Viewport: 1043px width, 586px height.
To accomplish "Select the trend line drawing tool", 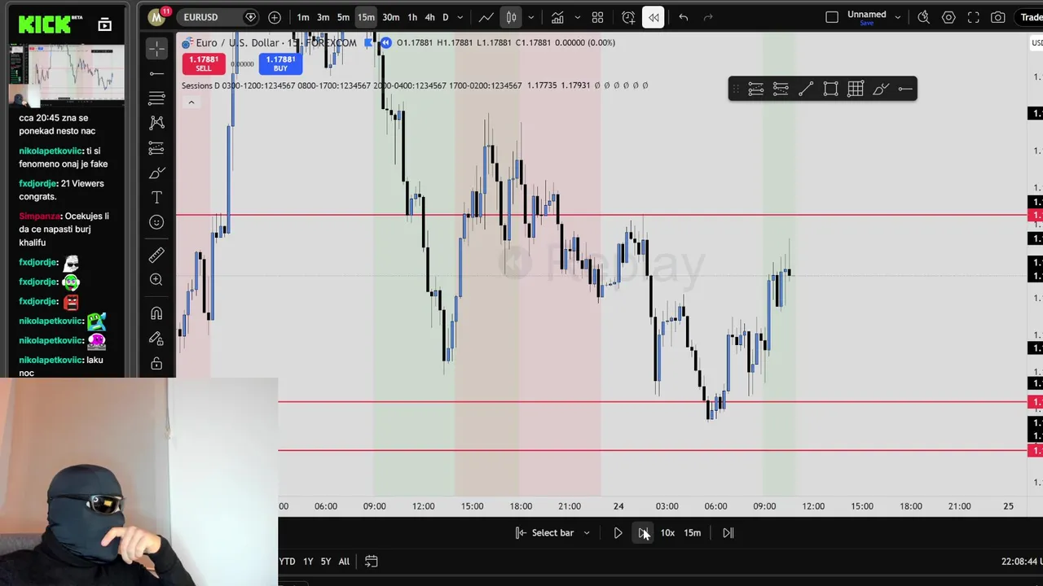I will coord(157,74).
